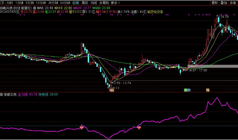
Task: Click the green event marker beside 财
Action: 186,90
